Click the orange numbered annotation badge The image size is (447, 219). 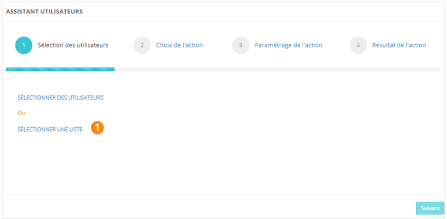(x=98, y=128)
